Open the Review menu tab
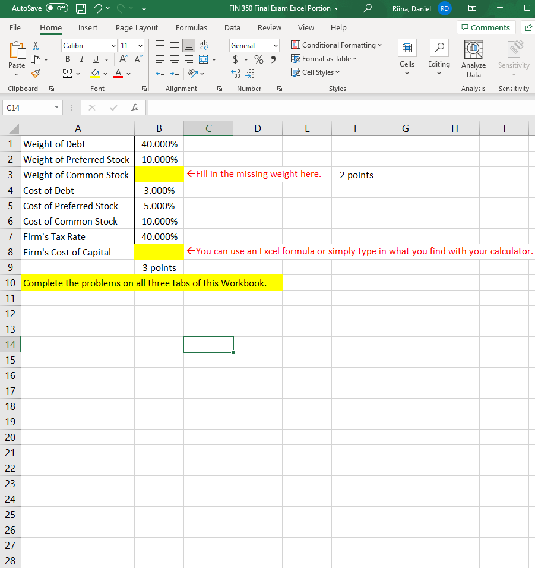 pyautogui.click(x=269, y=27)
